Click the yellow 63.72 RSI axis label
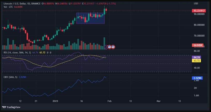 [196, 61]
